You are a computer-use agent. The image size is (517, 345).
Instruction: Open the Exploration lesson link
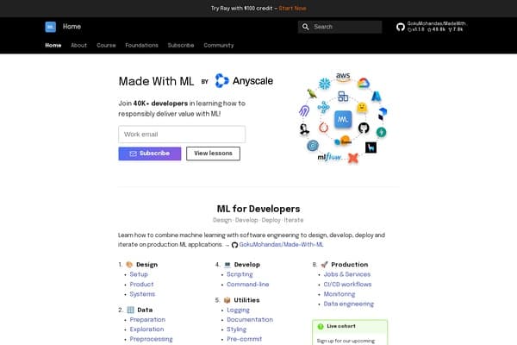(x=146, y=329)
